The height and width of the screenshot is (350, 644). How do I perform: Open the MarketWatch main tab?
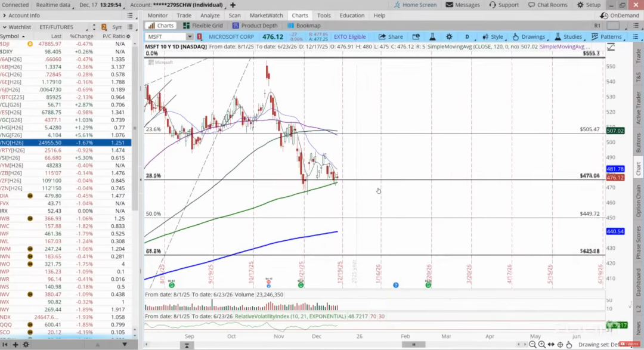[x=266, y=15]
